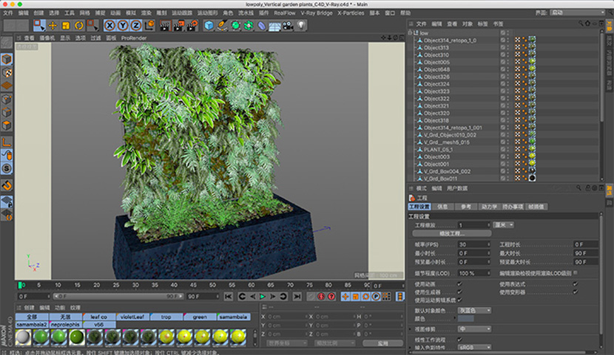Select the spline pen tool
The height and width of the screenshot is (355, 614).
point(222,26)
